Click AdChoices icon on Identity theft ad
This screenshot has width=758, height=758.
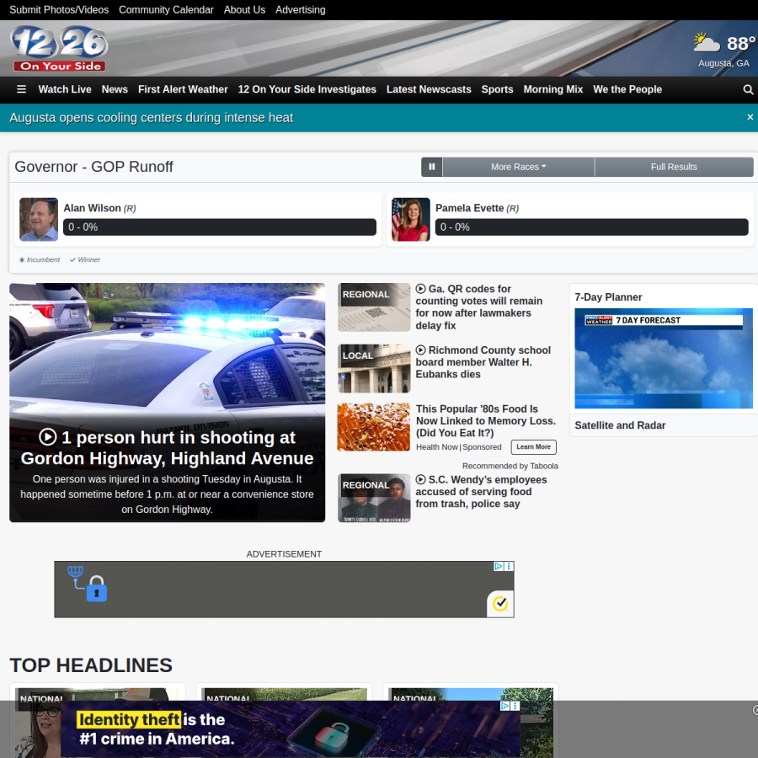click(x=504, y=706)
